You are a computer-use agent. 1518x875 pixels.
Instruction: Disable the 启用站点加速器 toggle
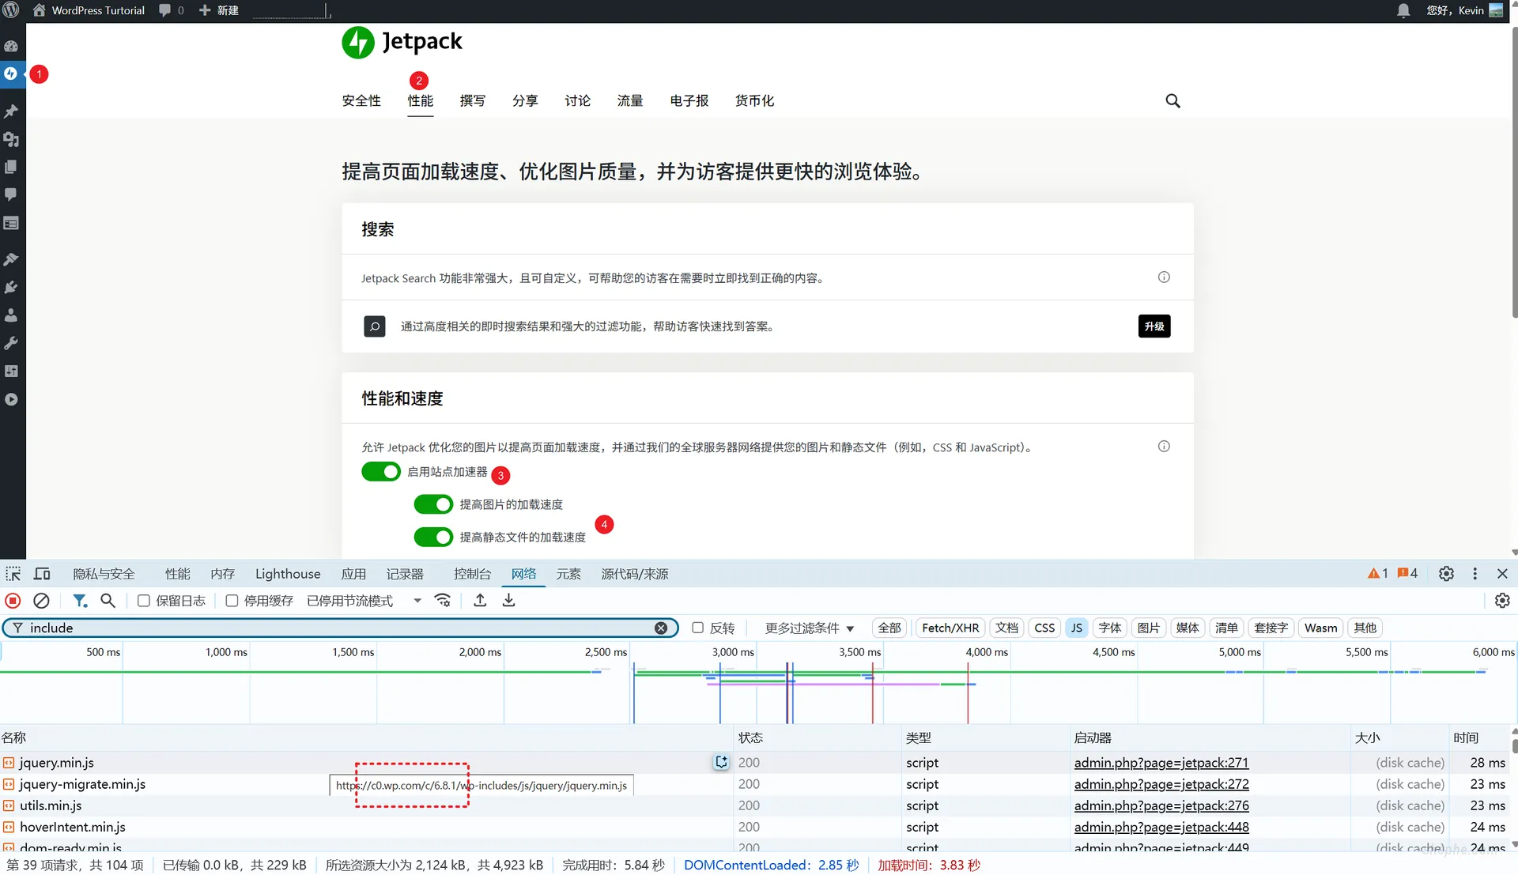pyautogui.click(x=380, y=472)
